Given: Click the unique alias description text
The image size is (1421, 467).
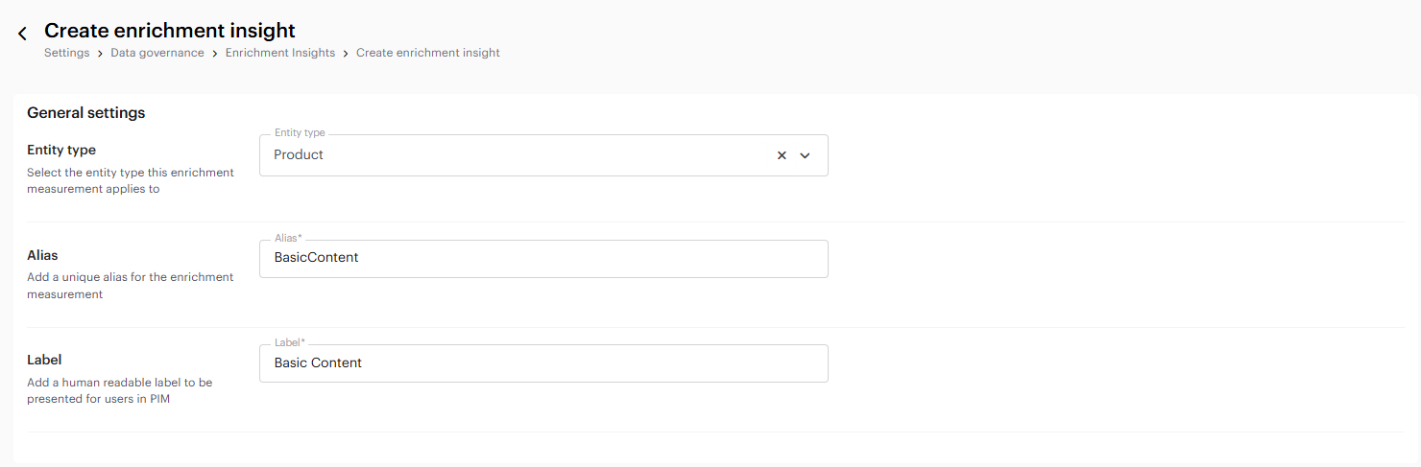Looking at the screenshot, I should pos(130,286).
